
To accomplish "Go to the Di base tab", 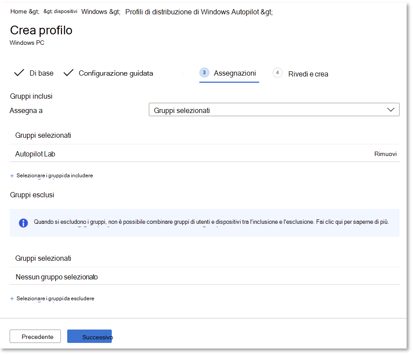I will click(x=41, y=73).
